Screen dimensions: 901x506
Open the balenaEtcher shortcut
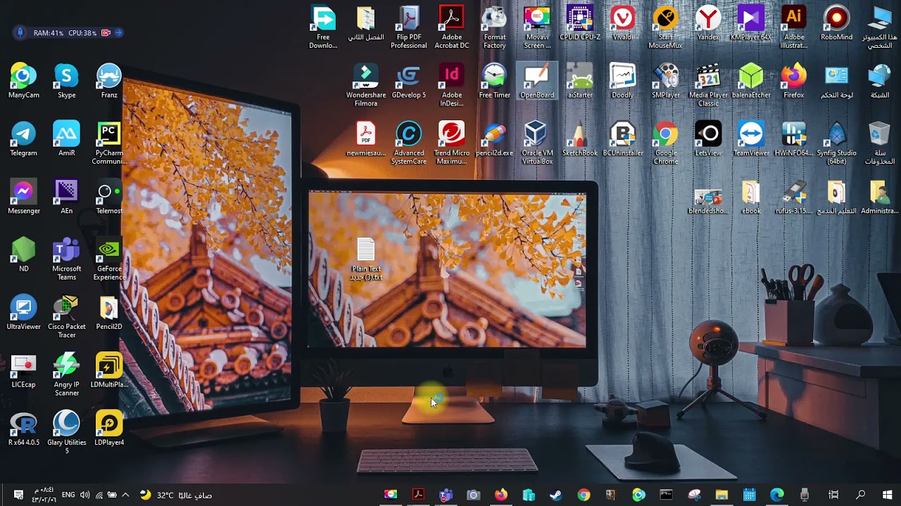click(x=751, y=82)
